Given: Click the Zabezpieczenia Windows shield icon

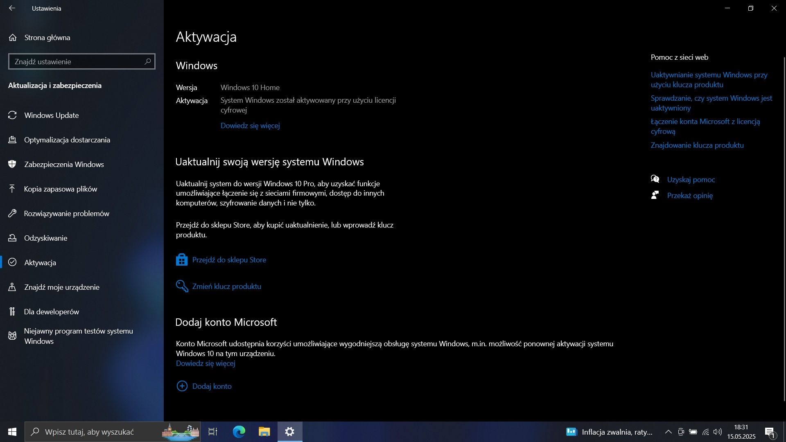Looking at the screenshot, I should tap(12, 165).
